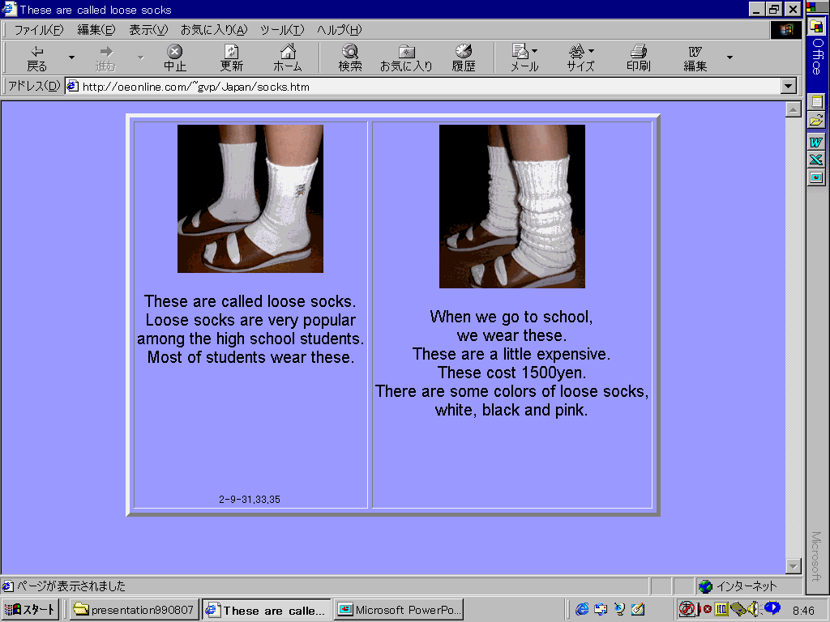Expand the back button history arrow
Image resolution: width=830 pixels, height=622 pixels.
click(71, 58)
